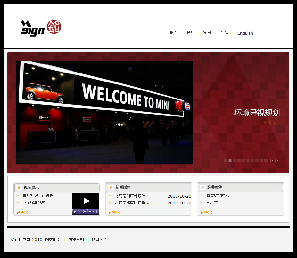The height and width of the screenshot is (258, 297).
Task: Click the seek handle in the video control bar
Action: click(80, 211)
